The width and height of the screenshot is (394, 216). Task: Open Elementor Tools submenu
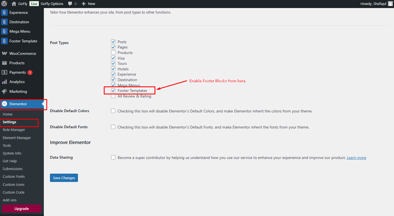pyautogui.click(x=7, y=145)
